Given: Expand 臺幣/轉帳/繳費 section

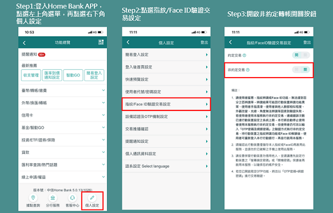Looking at the screenshot, I should coord(63,91).
